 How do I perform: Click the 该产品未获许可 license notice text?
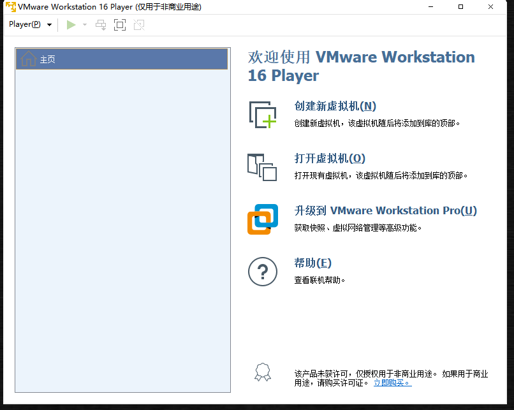pos(391,378)
